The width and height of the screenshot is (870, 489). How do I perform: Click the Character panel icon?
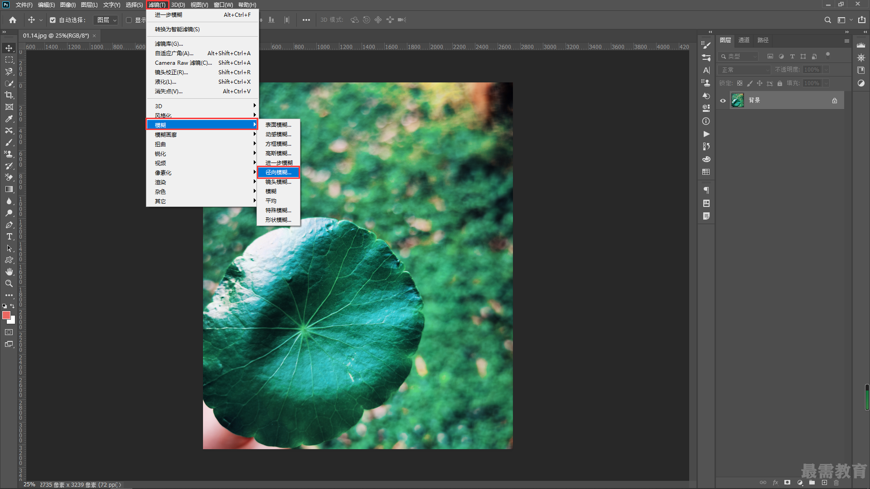pyautogui.click(x=706, y=70)
